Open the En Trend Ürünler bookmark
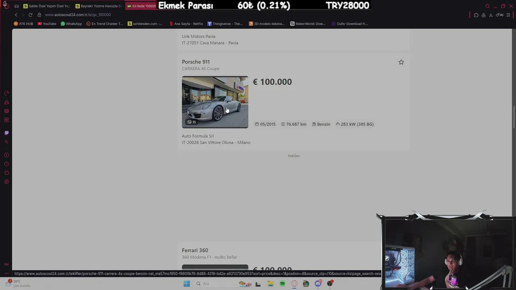Screen dimensions: 516x290 (x=105, y=24)
